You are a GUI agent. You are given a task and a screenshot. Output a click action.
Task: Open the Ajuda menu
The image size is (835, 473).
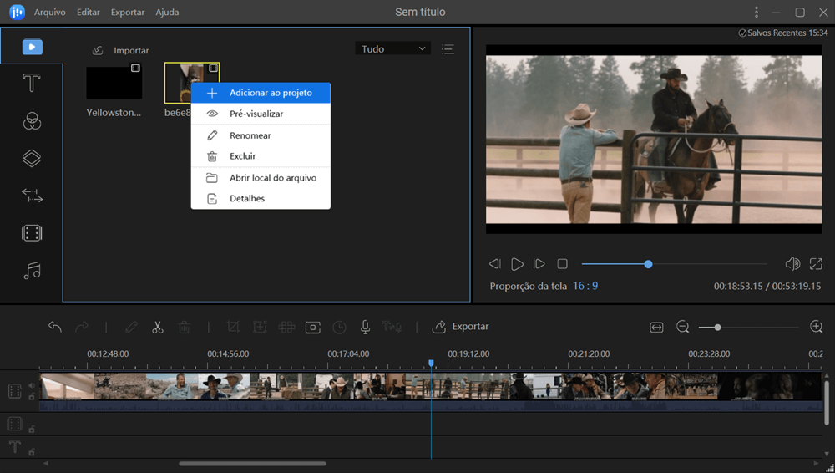(x=167, y=12)
